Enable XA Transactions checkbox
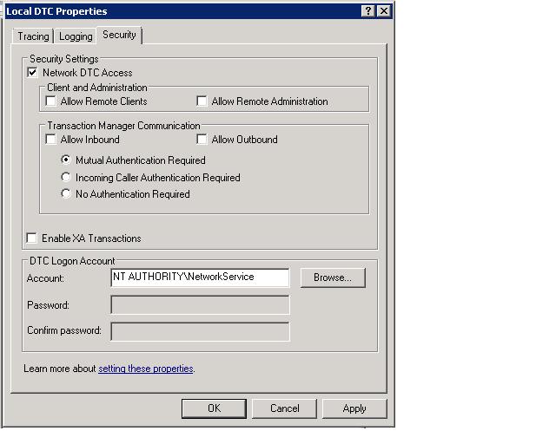Viewport: 556px width, 444px height. 32,238
